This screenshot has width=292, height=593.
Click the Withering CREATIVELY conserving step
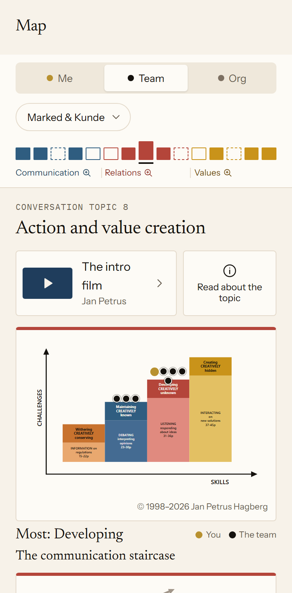coord(84,433)
